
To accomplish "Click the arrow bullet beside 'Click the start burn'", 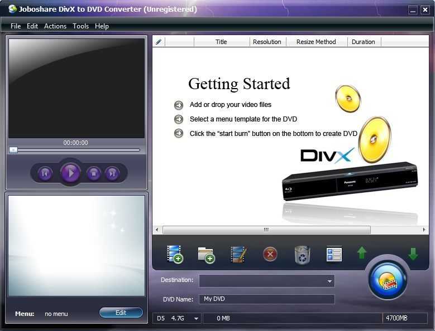I will pos(179,133).
